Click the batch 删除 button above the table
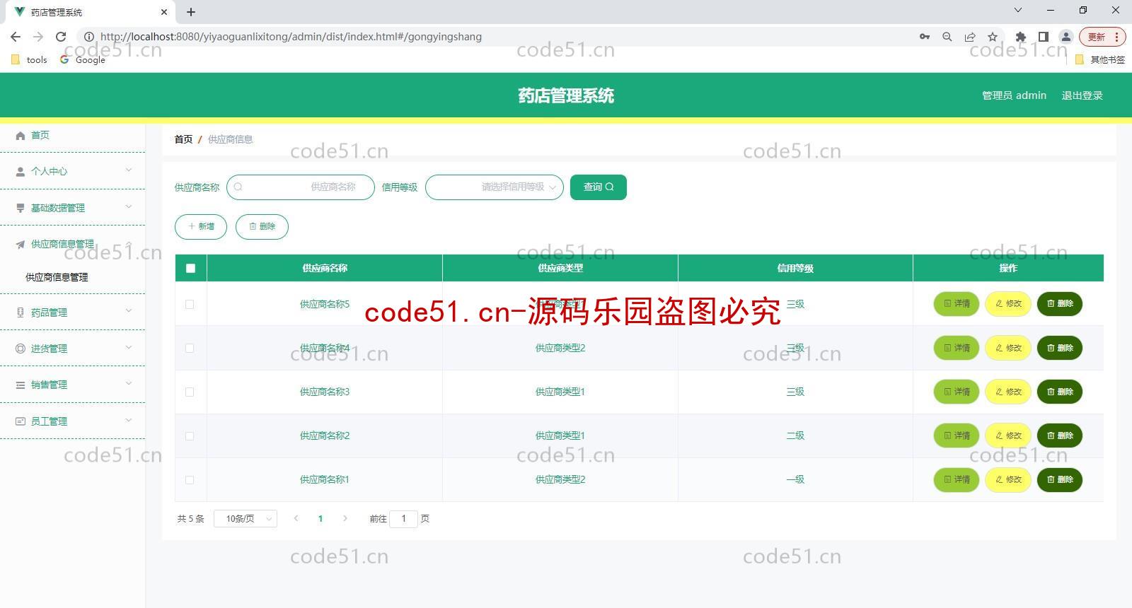The height and width of the screenshot is (608, 1132). [x=262, y=227]
